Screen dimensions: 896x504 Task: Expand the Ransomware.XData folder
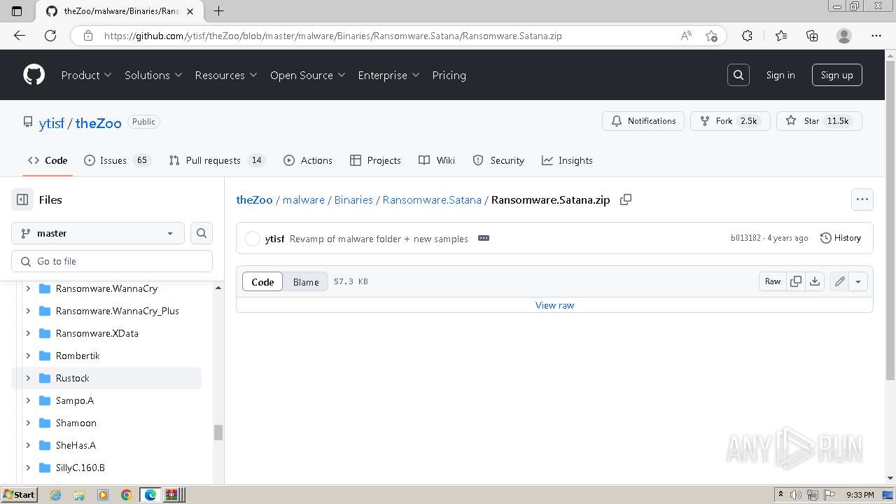[x=28, y=333]
